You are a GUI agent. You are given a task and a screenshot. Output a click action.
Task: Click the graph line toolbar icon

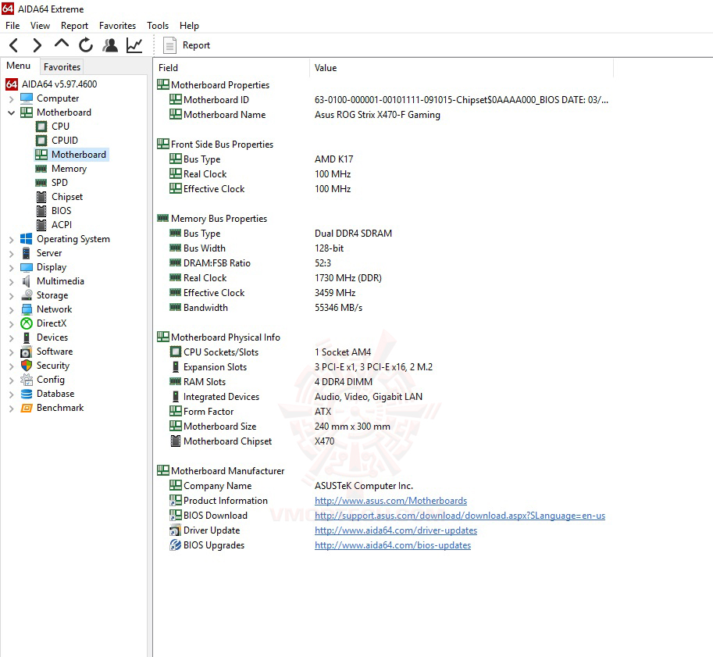pyautogui.click(x=134, y=45)
